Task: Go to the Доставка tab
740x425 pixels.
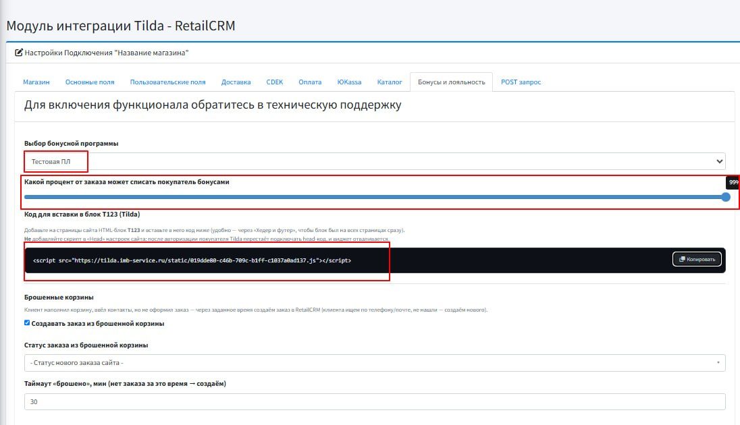Action: [x=236, y=82]
